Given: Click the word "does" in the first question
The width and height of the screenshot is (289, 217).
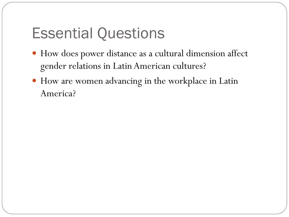Looking at the screenshot, I should [69, 53].
